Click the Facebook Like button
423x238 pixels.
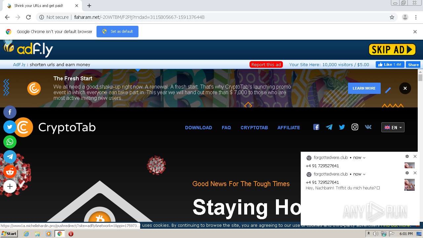click(390, 64)
